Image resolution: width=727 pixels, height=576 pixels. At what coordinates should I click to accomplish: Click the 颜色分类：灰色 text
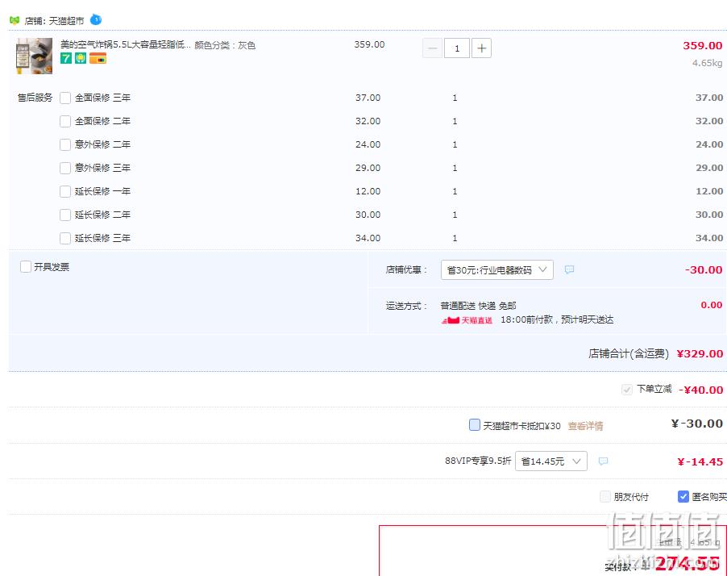[x=225, y=45]
